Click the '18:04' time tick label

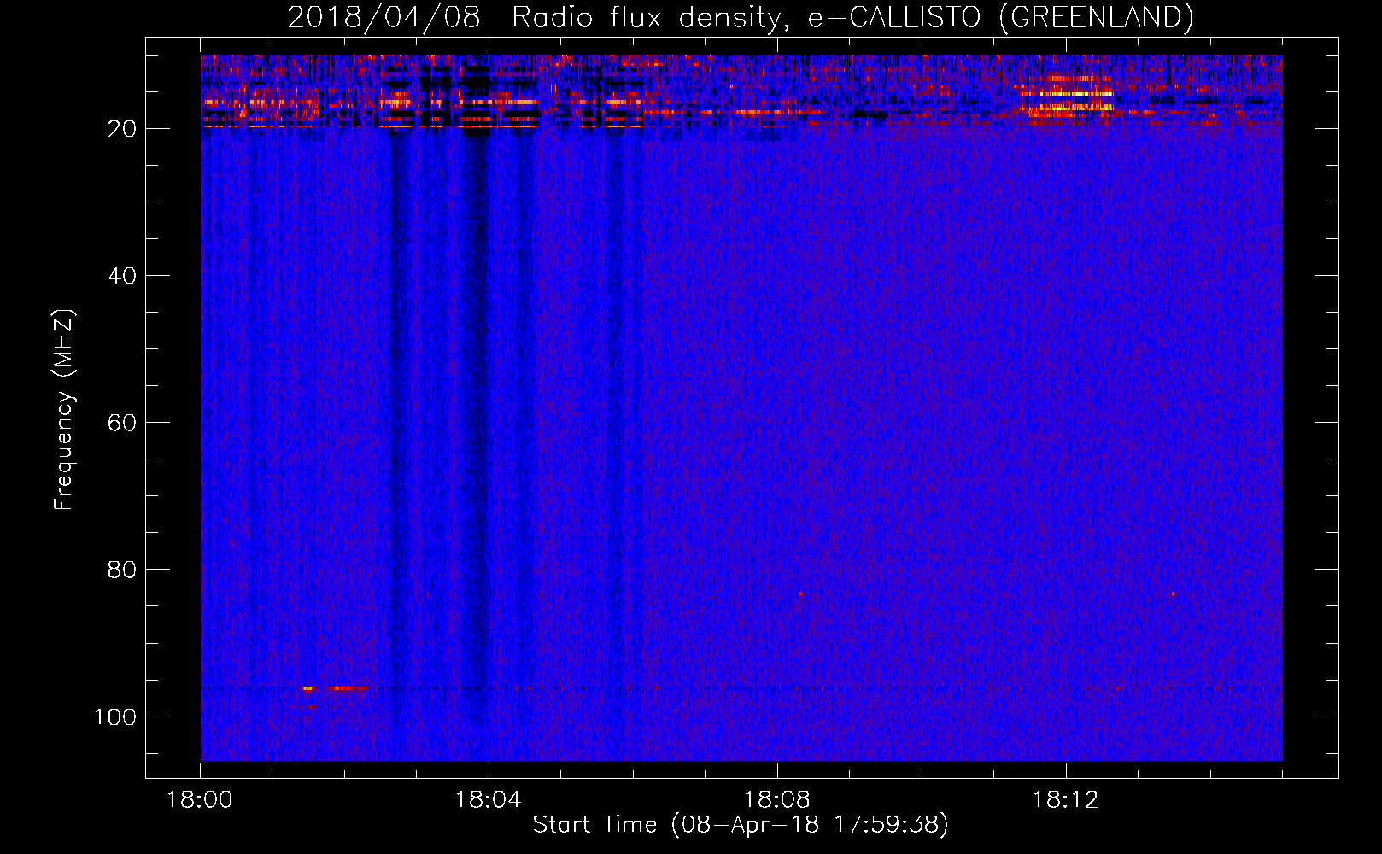pyautogui.click(x=488, y=800)
